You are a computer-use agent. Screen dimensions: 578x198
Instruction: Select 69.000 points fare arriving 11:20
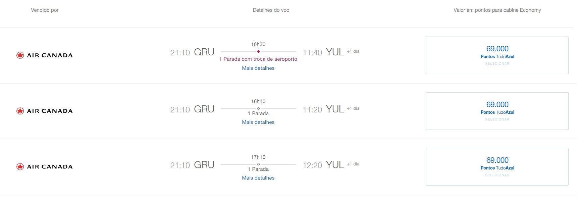pyautogui.click(x=497, y=111)
